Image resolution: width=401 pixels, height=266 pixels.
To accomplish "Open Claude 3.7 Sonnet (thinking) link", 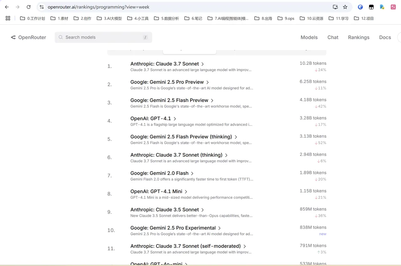I will pos(179,155).
